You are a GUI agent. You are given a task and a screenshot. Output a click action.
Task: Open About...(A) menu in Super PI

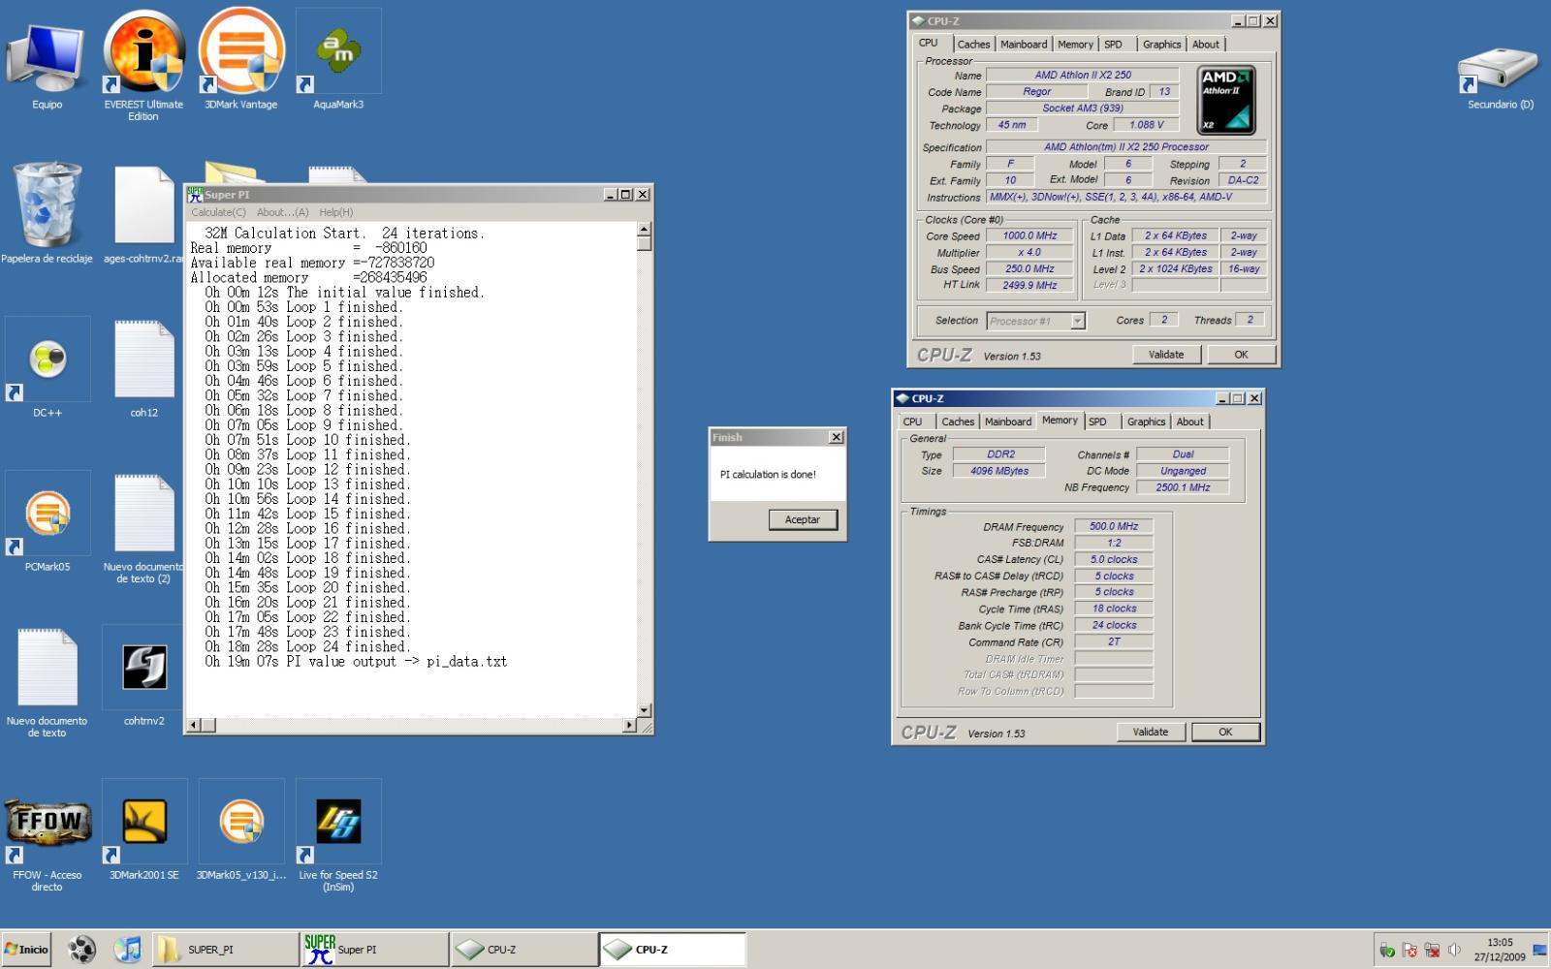(x=282, y=212)
